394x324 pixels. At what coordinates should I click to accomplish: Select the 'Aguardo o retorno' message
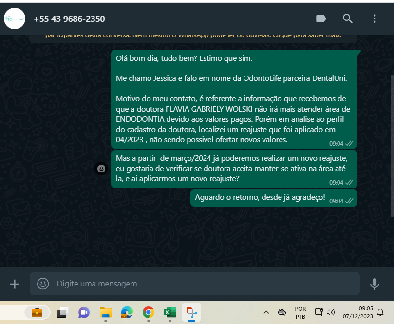[274, 198]
